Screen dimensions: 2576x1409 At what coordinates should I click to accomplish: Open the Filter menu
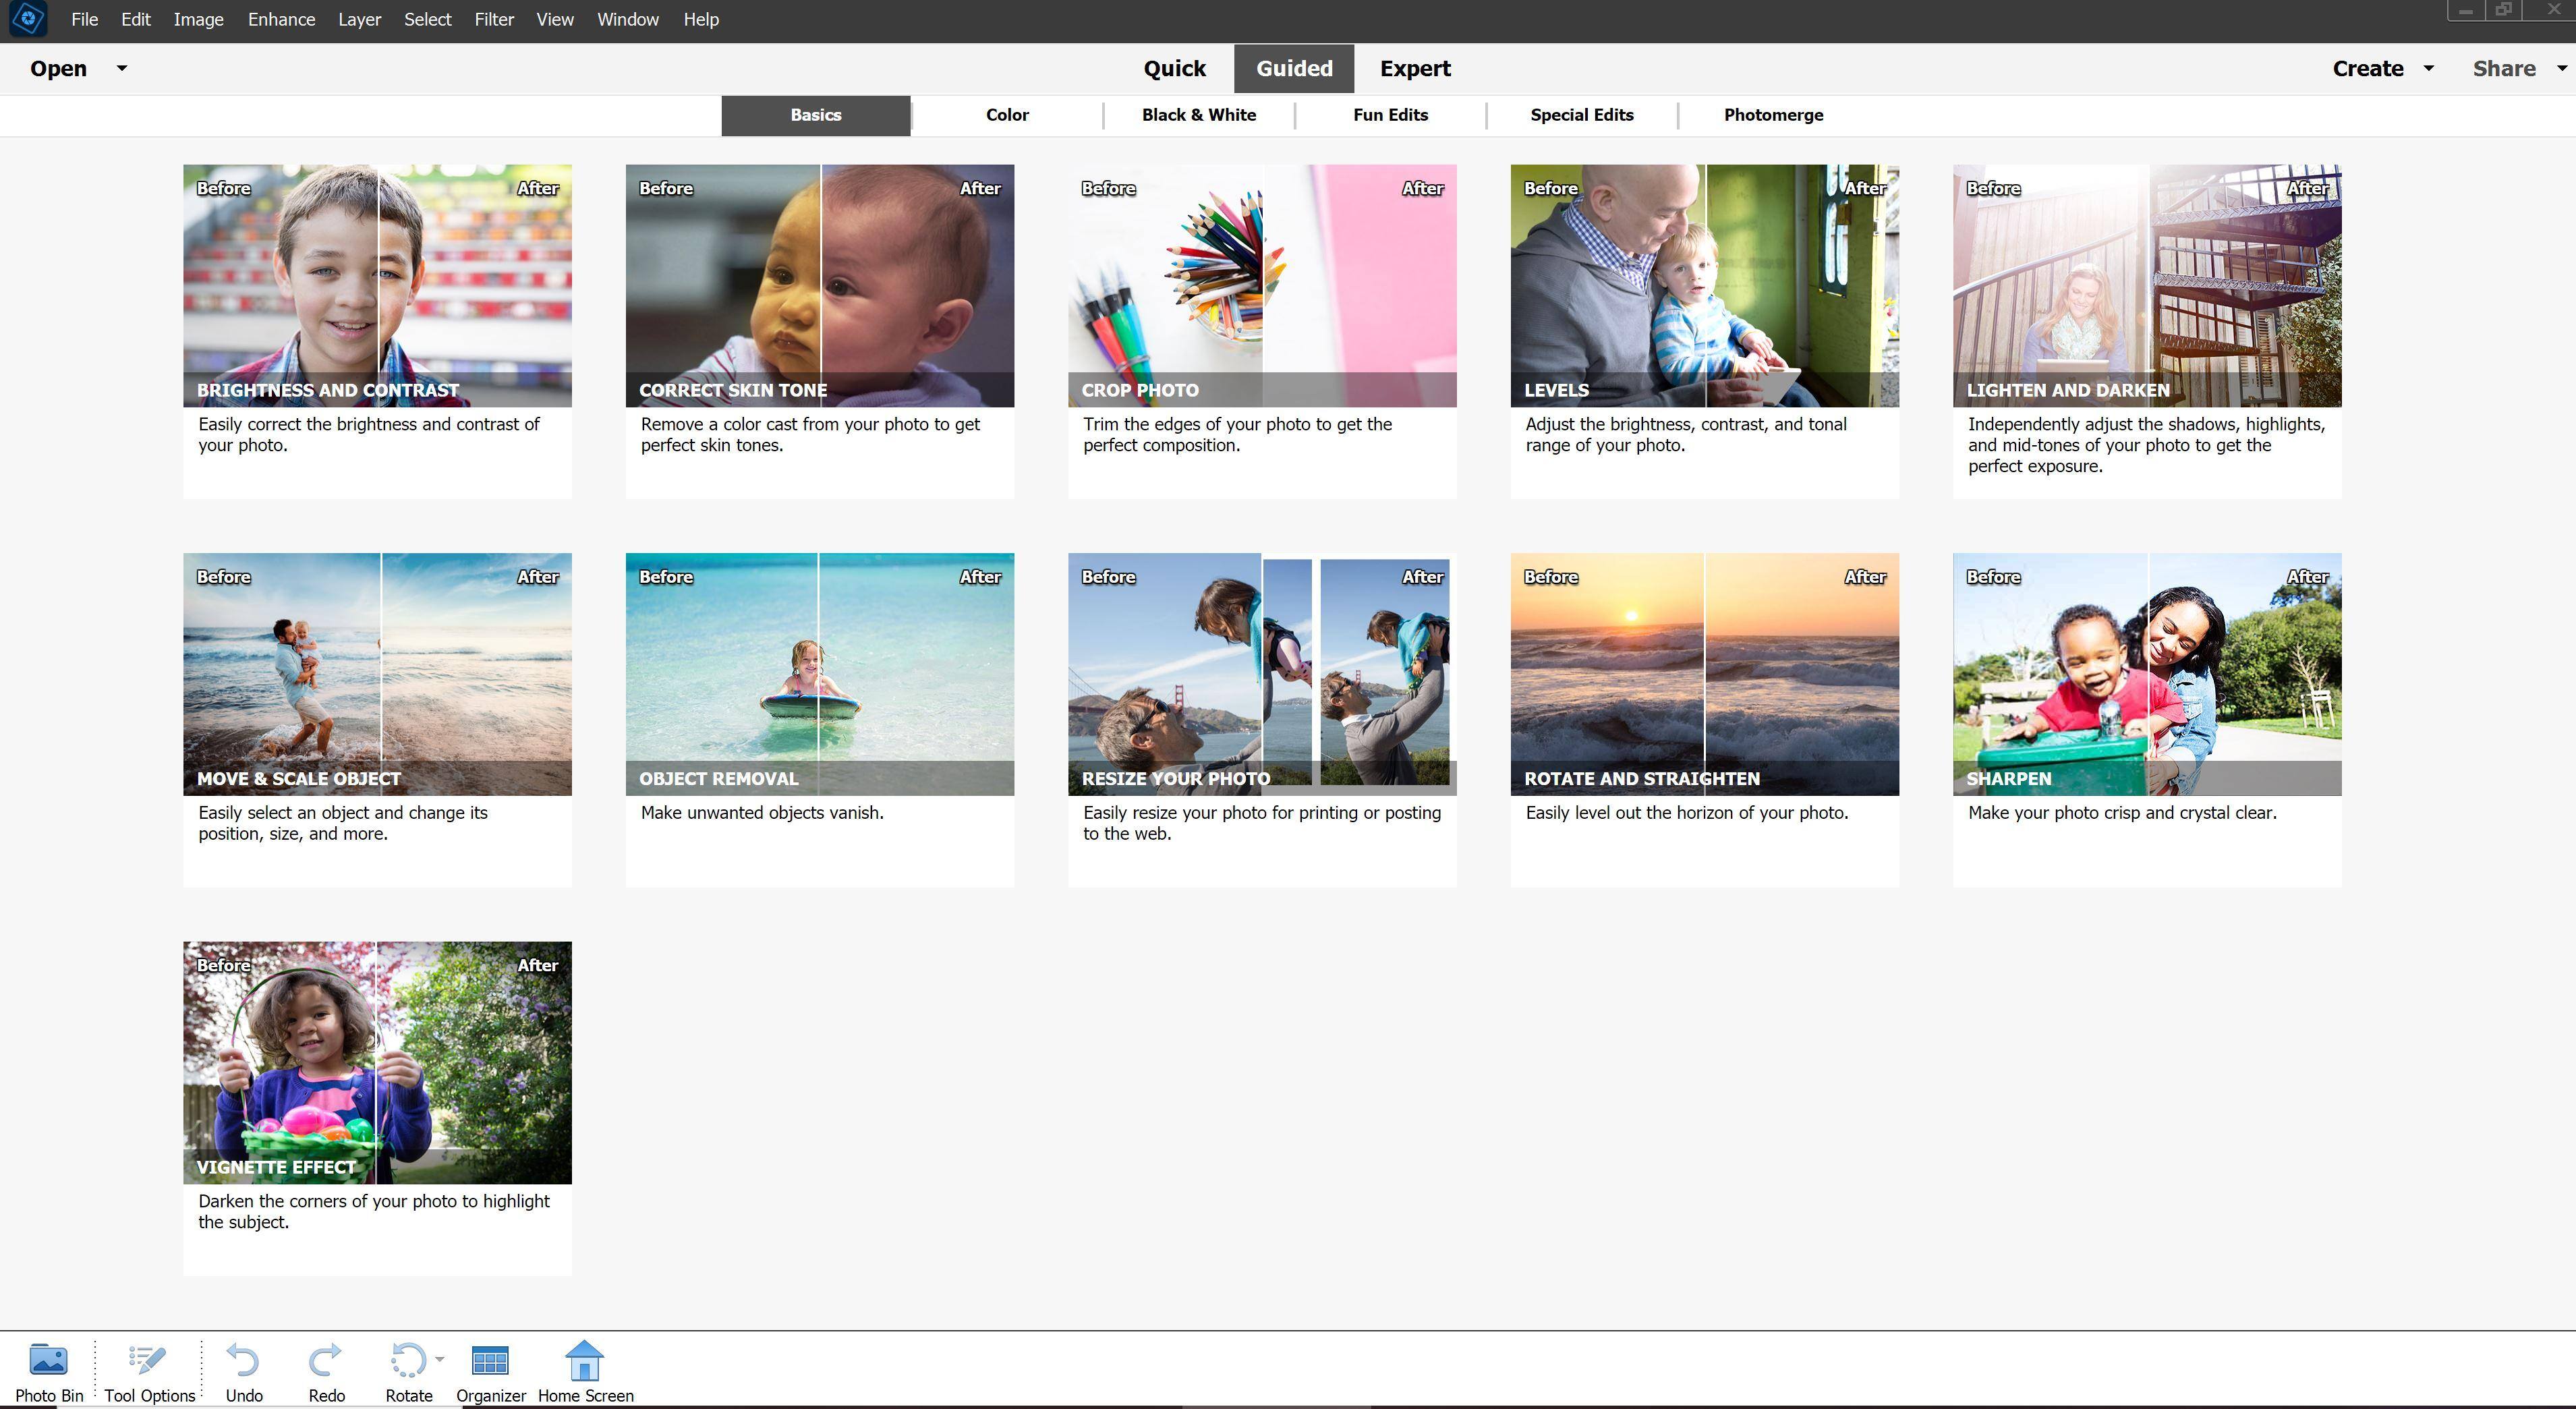494,19
